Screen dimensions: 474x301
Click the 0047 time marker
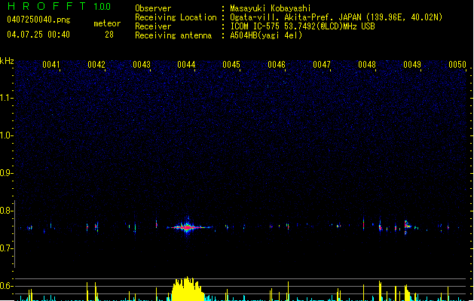(322, 65)
